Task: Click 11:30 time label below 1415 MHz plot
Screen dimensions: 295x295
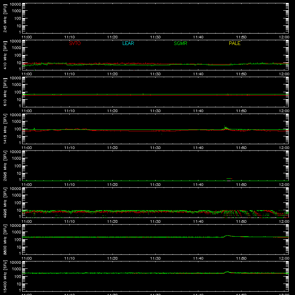Action: click(155, 148)
